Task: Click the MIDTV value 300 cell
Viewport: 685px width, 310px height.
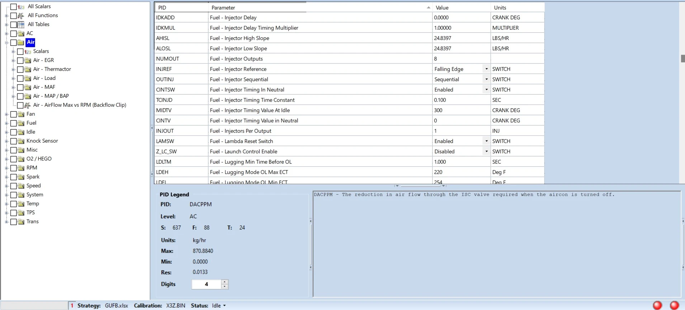Action: click(x=462, y=110)
